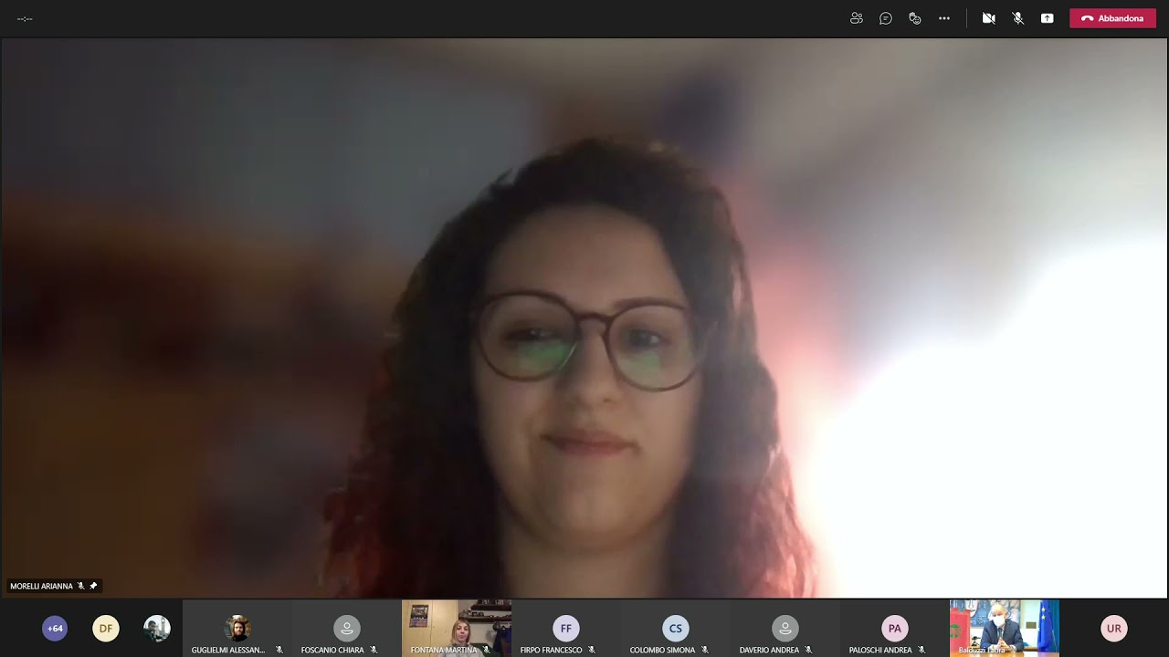Turn the camera on
The width and height of the screenshot is (1169, 657).
[988, 18]
